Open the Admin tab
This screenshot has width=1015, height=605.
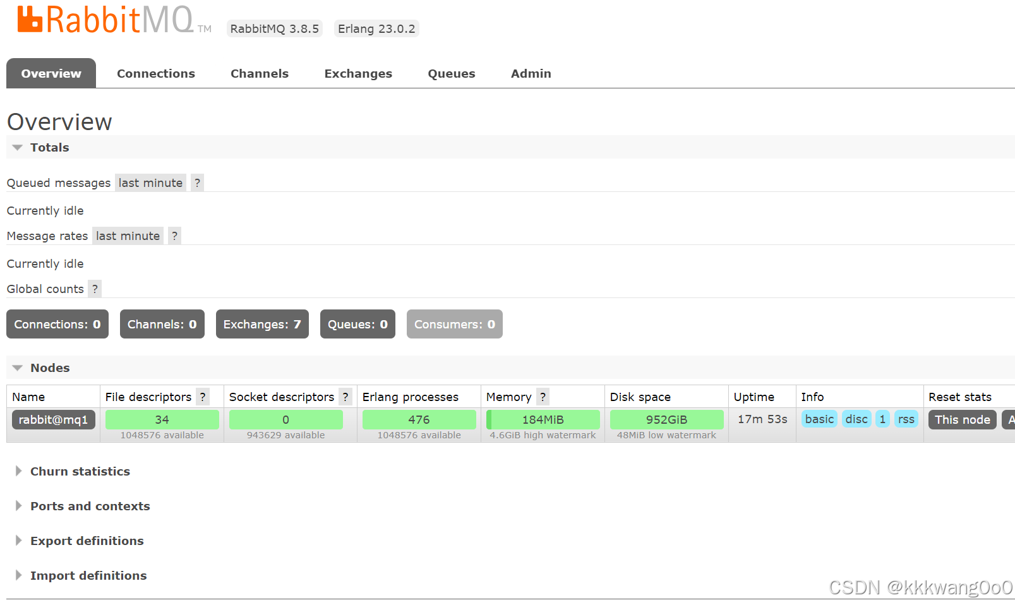(531, 73)
